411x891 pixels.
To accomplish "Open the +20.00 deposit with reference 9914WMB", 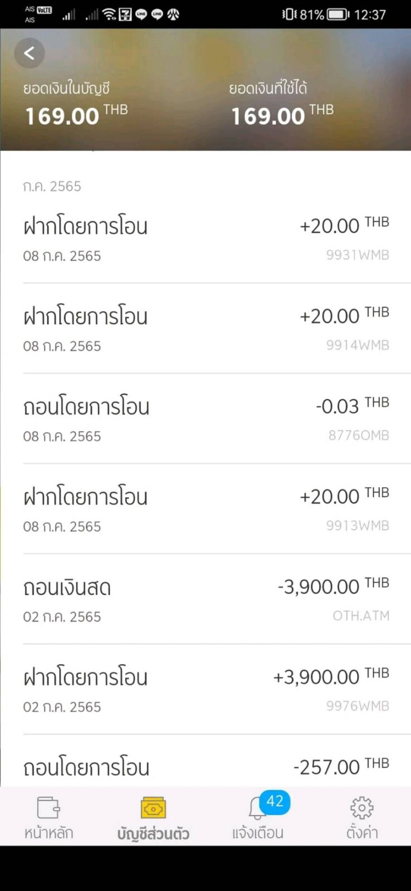I will click(x=205, y=329).
